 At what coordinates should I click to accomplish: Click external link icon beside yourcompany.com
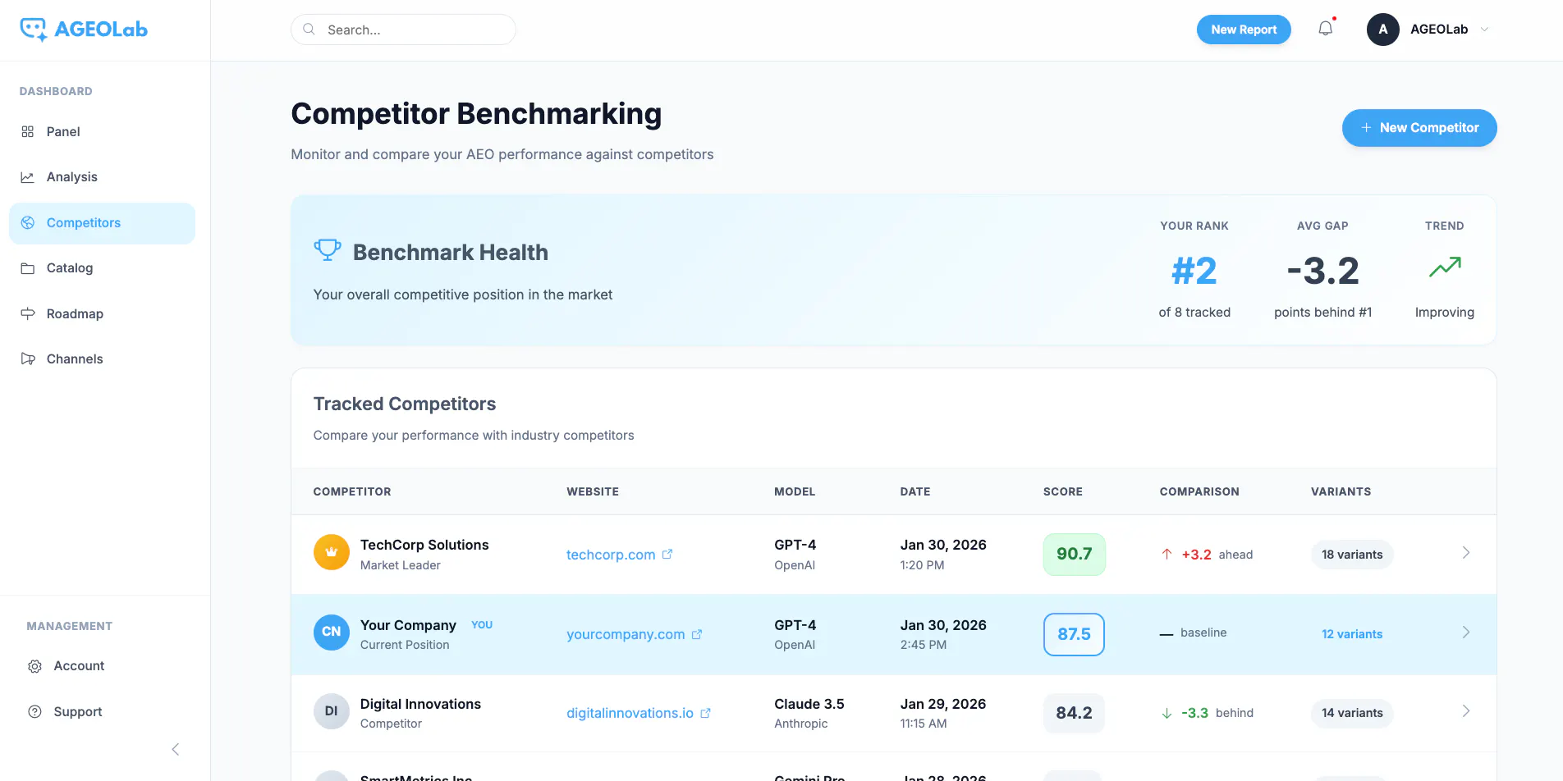click(x=697, y=634)
